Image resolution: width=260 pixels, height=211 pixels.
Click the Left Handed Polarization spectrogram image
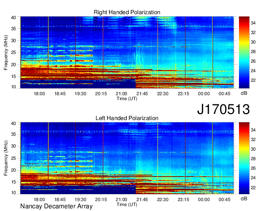(x=127, y=158)
